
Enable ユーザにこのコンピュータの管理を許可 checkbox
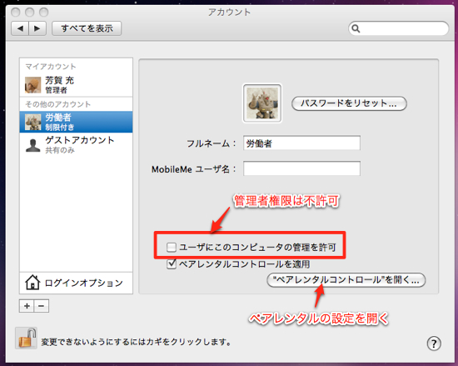pyautogui.click(x=172, y=248)
